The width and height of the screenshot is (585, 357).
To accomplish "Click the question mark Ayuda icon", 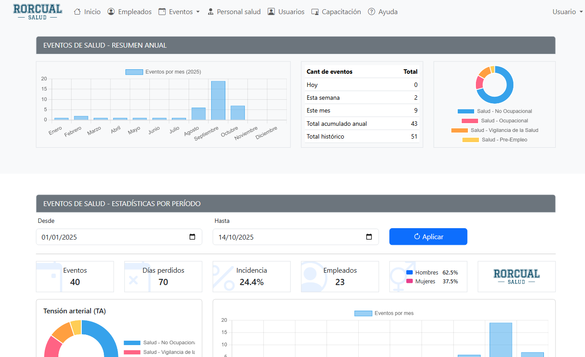I will tap(372, 12).
